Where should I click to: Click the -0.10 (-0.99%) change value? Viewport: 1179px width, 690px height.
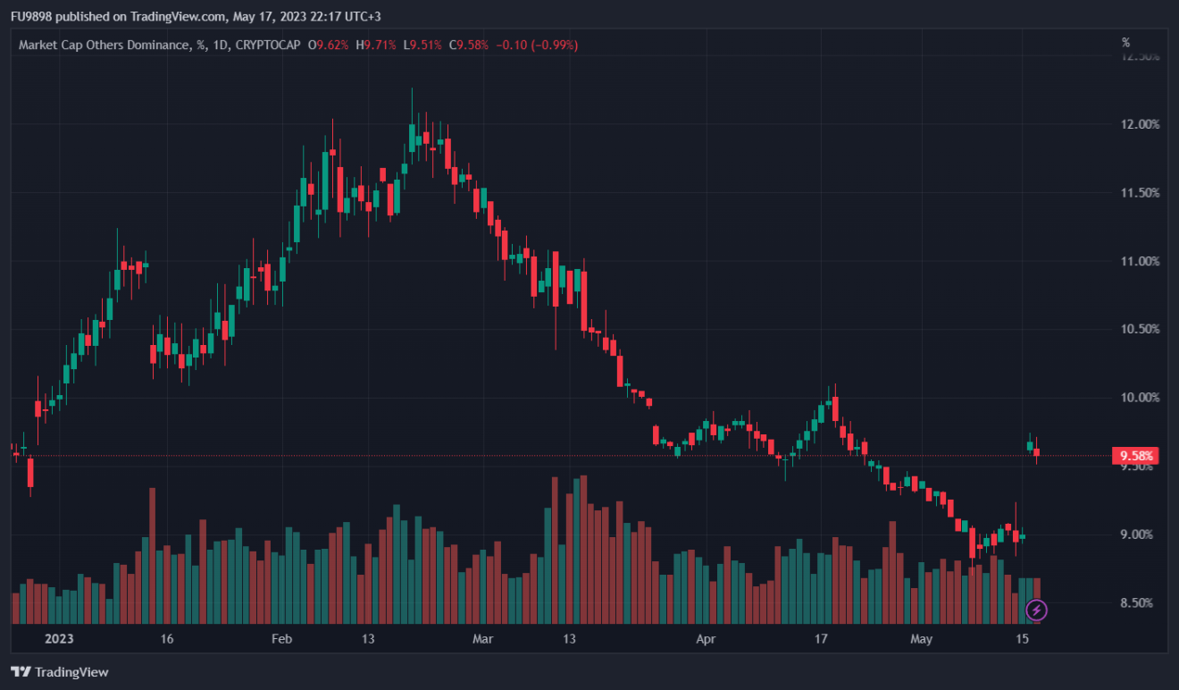point(536,45)
